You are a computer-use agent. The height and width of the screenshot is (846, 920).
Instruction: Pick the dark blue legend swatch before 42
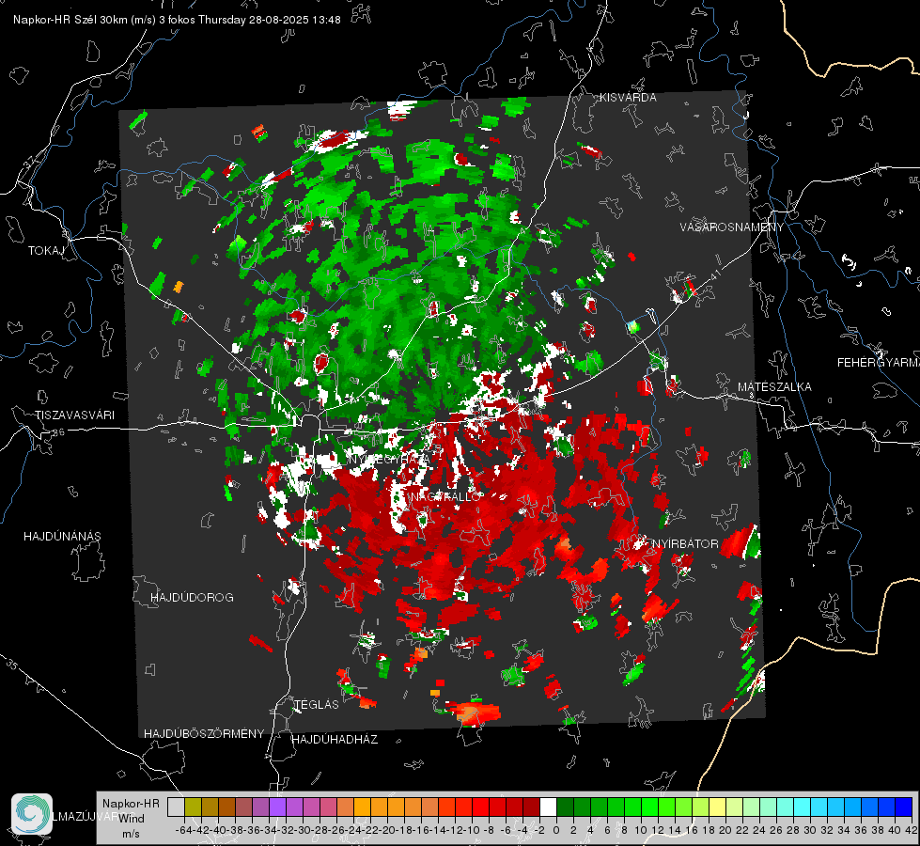pos(904,807)
